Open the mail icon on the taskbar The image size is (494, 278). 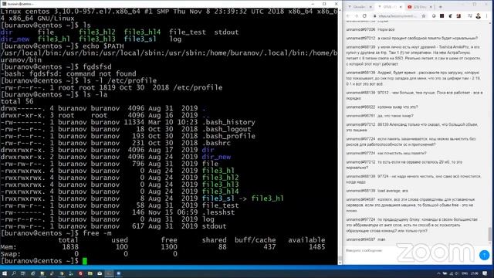tap(100, 273)
